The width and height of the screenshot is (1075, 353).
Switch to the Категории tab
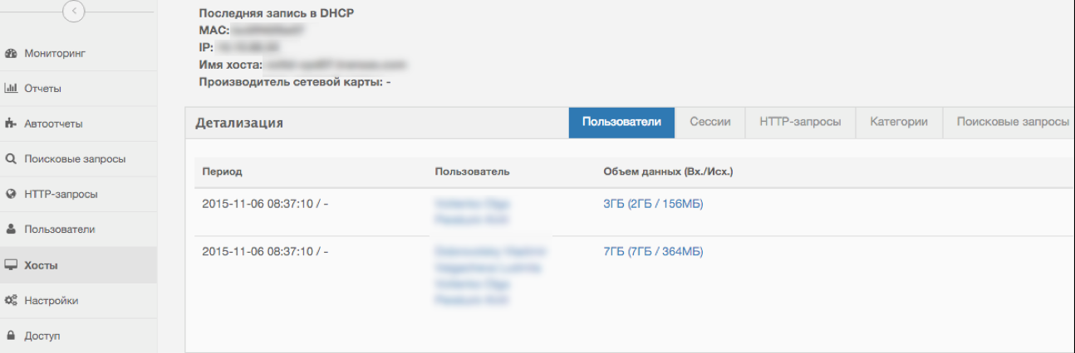[898, 122]
